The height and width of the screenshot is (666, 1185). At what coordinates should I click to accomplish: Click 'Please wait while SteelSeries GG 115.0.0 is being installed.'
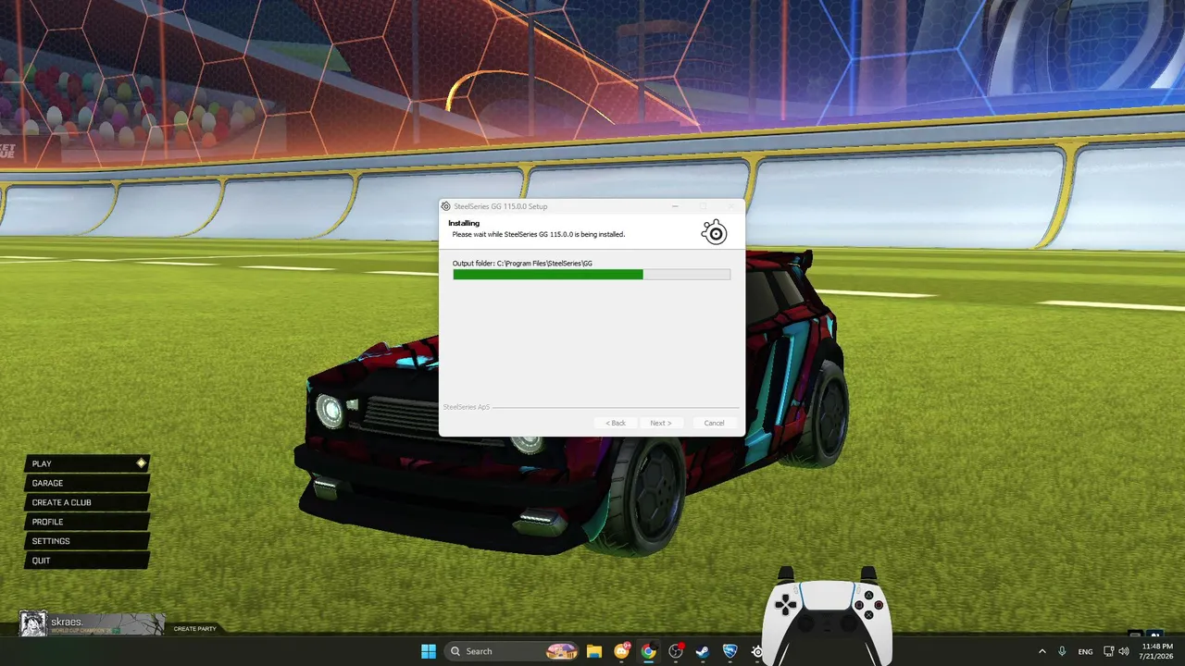pos(539,234)
